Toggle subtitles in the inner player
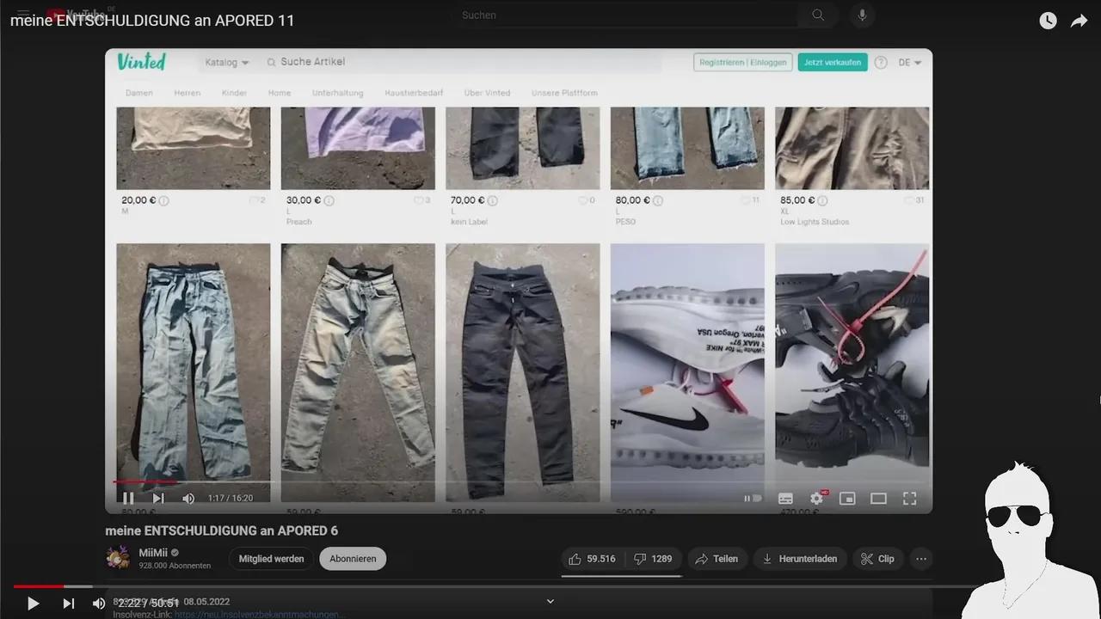Screen dimensions: 1101x619 click(x=785, y=498)
